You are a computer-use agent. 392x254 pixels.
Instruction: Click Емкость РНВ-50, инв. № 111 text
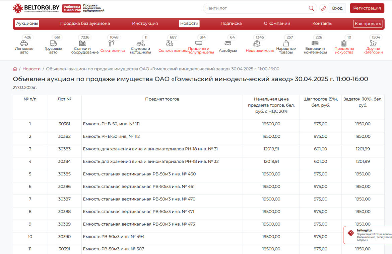[111, 124]
